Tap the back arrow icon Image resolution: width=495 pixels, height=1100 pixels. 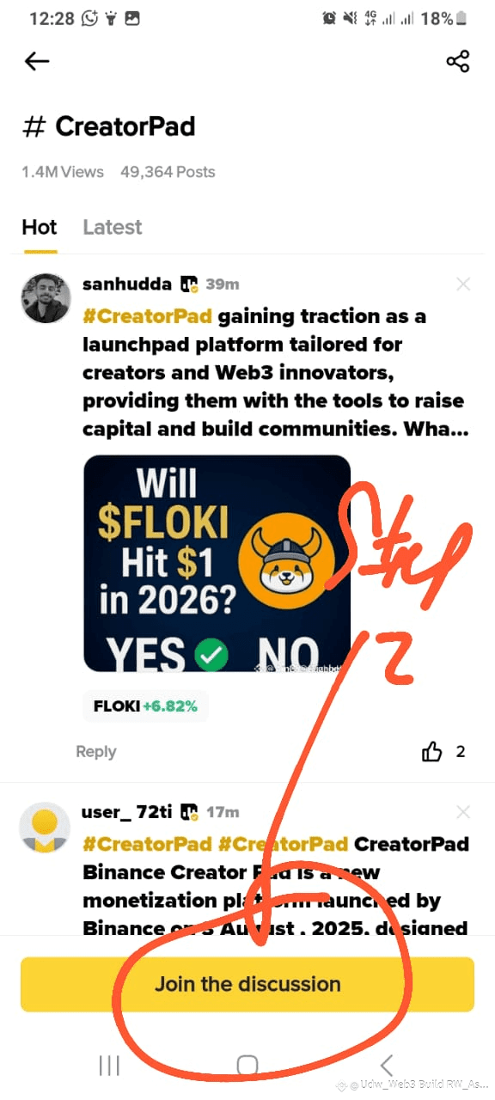(37, 61)
